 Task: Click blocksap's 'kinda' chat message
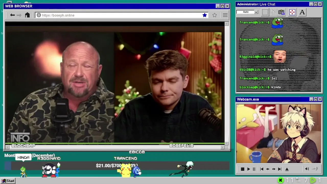tap(276, 87)
